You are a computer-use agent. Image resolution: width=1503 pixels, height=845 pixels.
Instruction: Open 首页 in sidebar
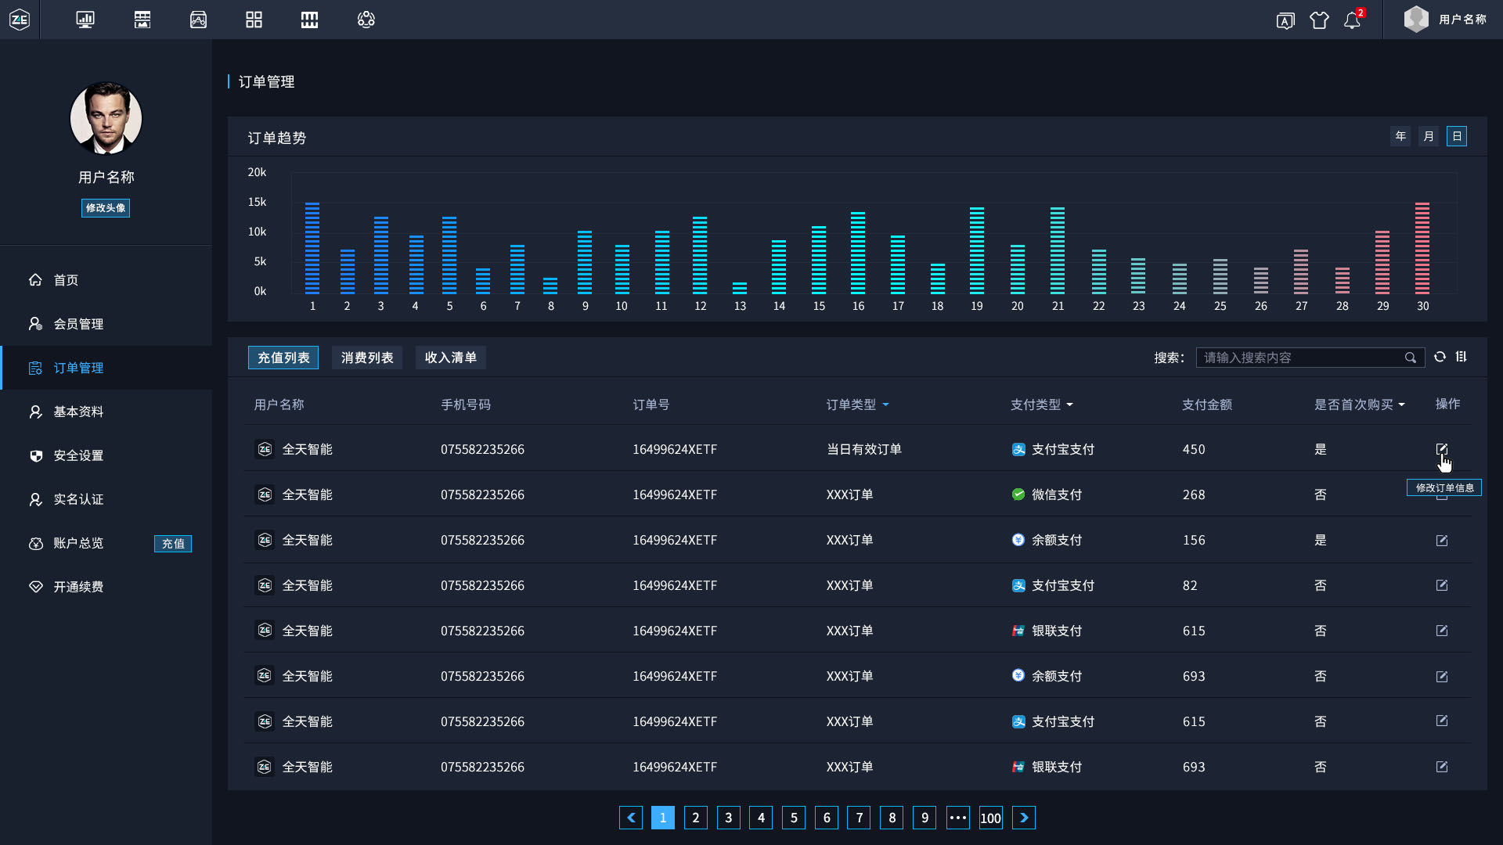click(x=106, y=280)
